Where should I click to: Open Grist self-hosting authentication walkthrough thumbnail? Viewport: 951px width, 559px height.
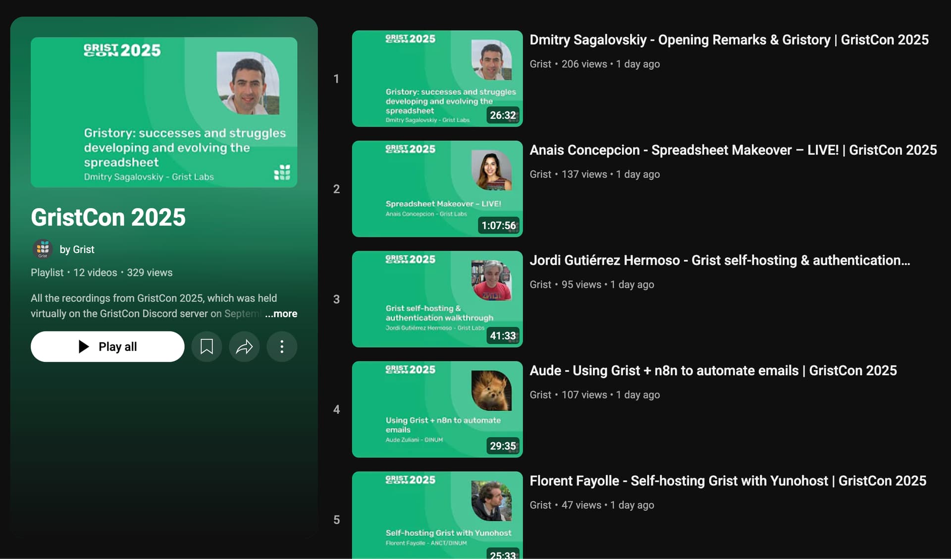[437, 299]
